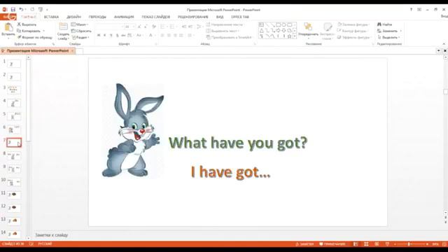448x252 pixels.
Task: Select the rectangle shape in shapes gallery
Action: [x=278, y=25]
